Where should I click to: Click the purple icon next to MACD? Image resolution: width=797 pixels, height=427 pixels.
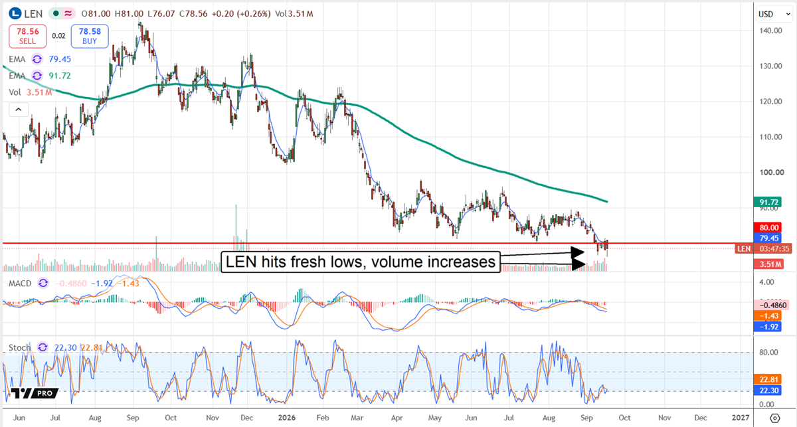point(43,283)
